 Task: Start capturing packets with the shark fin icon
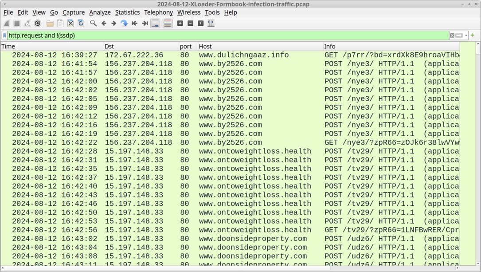[x=7, y=24]
